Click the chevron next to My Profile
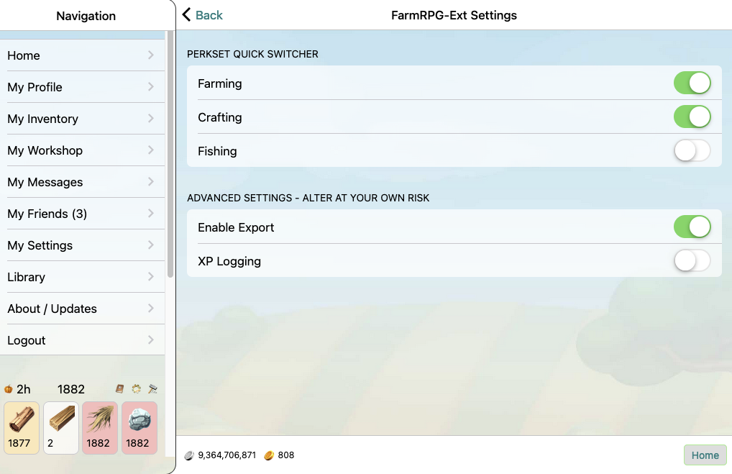This screenshot has width=732, height=474. click(x=151, y=87)
